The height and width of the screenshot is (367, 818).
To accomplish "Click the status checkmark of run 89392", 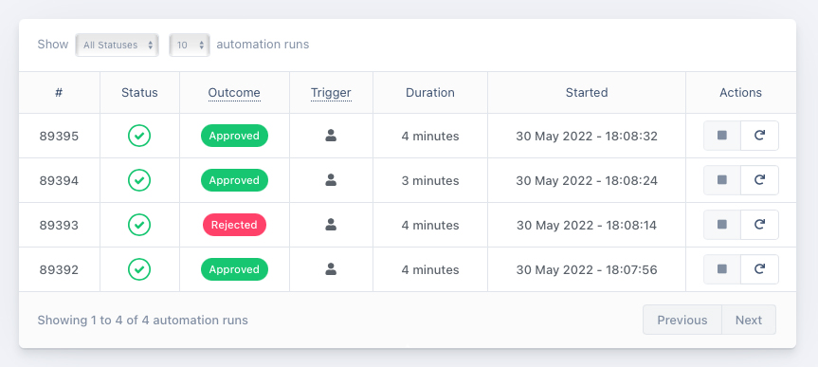I will 139,269.
